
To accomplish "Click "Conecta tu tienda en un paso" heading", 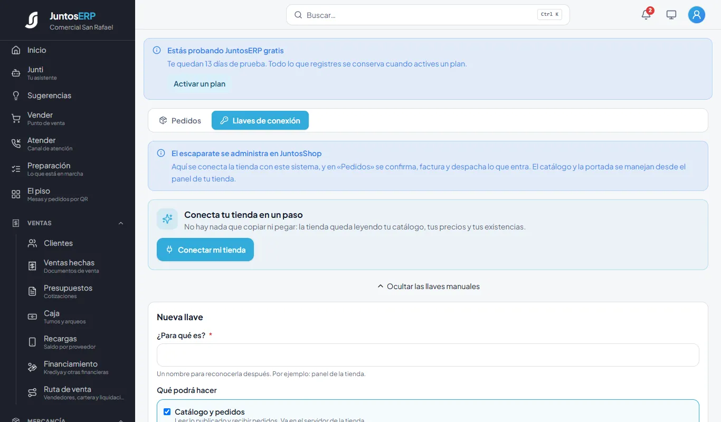I will (x=243, y=215).
